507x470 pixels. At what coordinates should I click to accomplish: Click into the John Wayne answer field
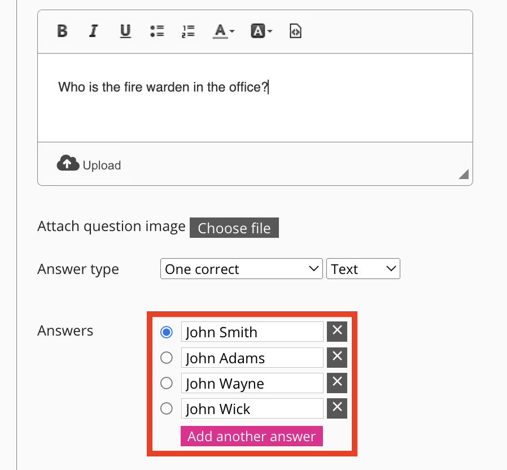(x=252, y=383)
